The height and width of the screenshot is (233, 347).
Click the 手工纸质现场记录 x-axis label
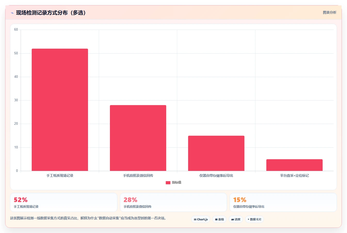tap(60, 176)
